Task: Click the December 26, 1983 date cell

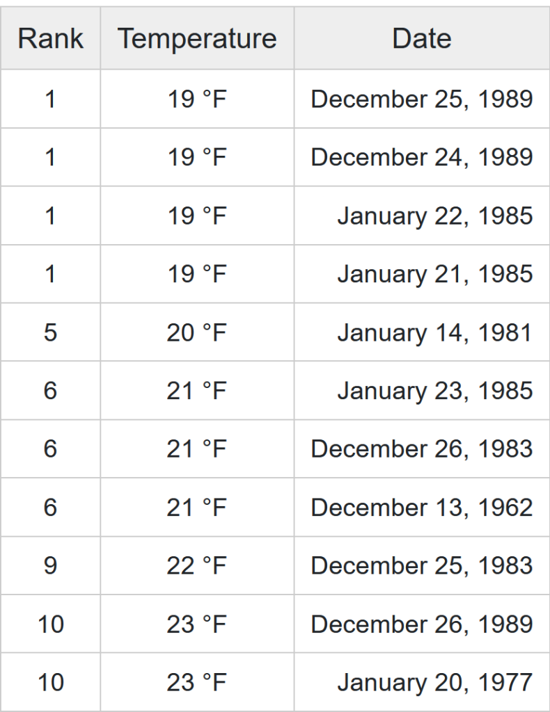Action: pos(422,449)
